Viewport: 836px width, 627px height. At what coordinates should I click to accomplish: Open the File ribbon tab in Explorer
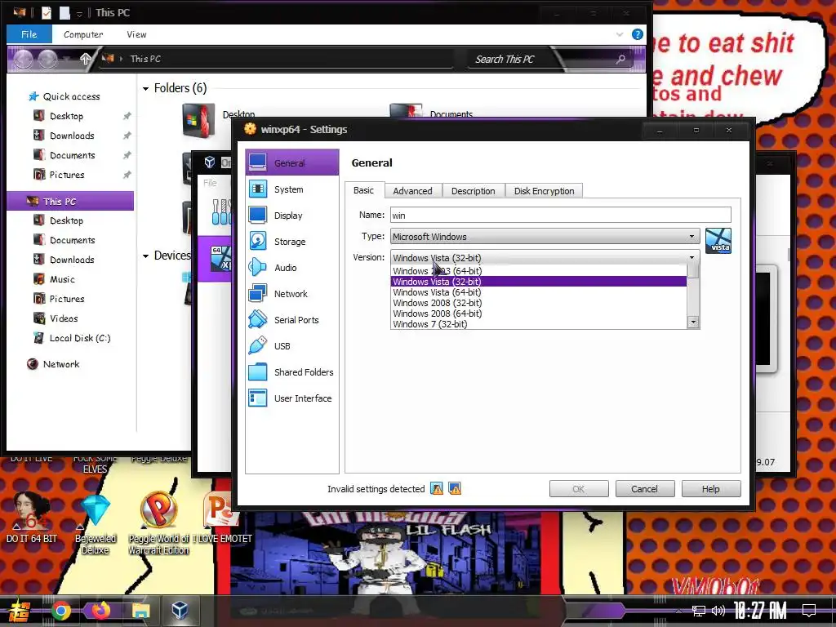point(29,34)
